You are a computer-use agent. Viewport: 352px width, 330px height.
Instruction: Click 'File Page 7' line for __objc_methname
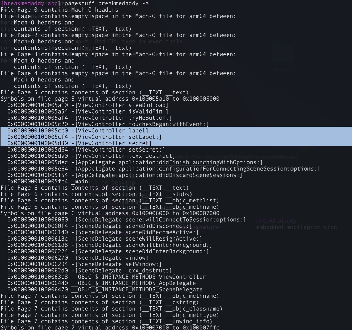(x=110, y=296)
